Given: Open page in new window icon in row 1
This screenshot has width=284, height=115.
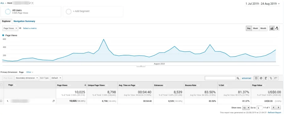Looking at the screenshot, I should coord(53,101).
